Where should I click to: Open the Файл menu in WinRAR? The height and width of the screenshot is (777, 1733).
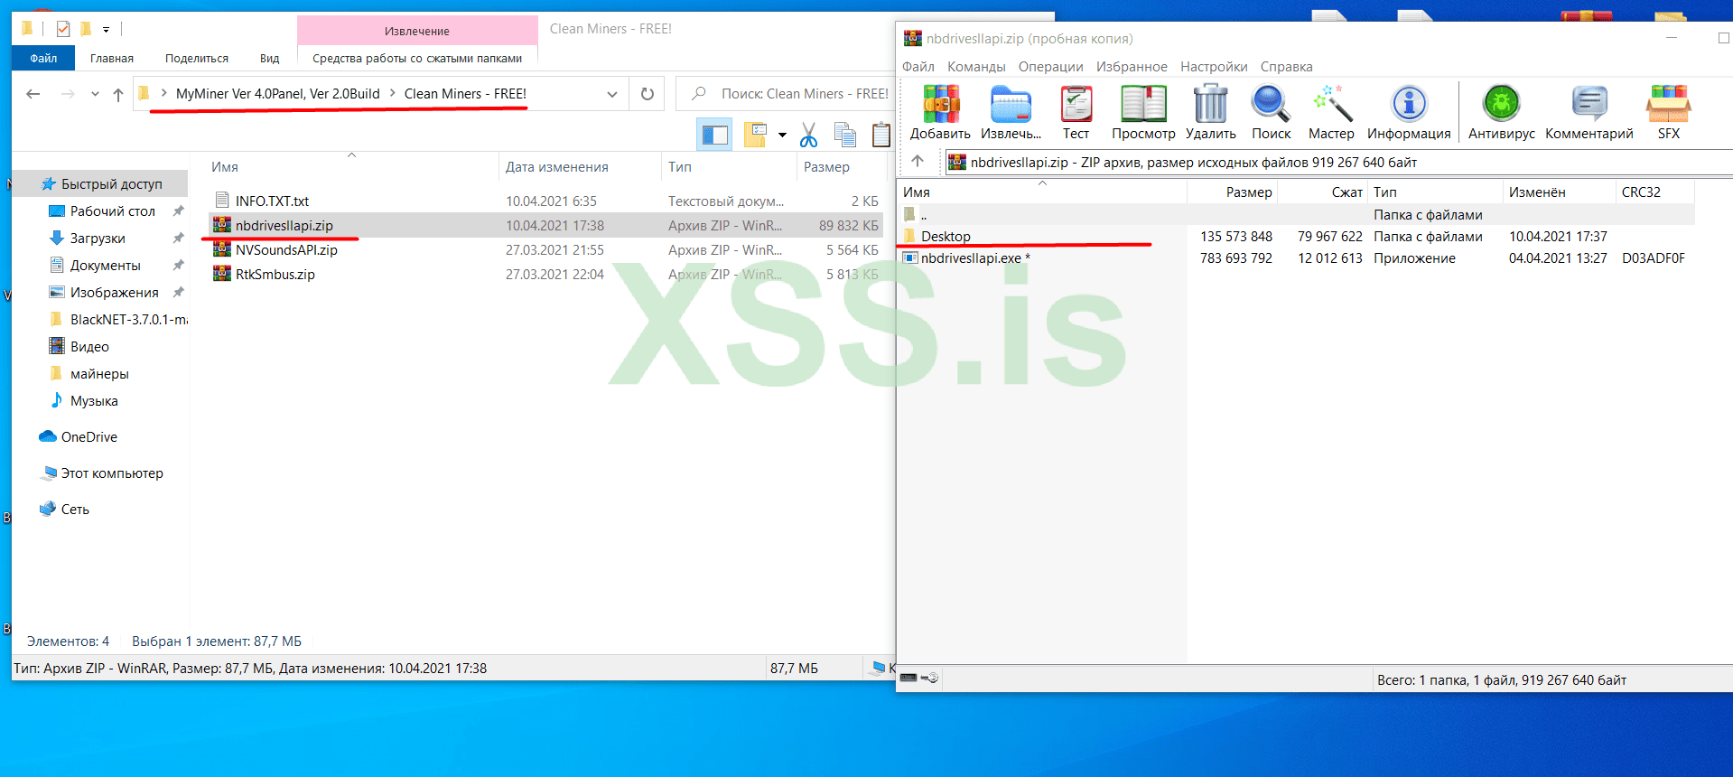918,67
